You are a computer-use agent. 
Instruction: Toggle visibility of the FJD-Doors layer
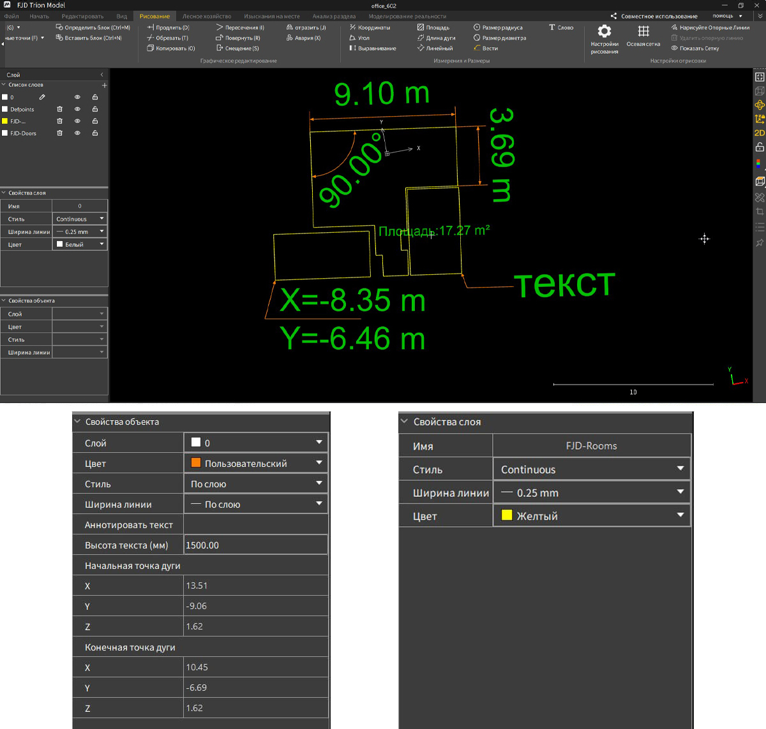[x=77, y=133]
